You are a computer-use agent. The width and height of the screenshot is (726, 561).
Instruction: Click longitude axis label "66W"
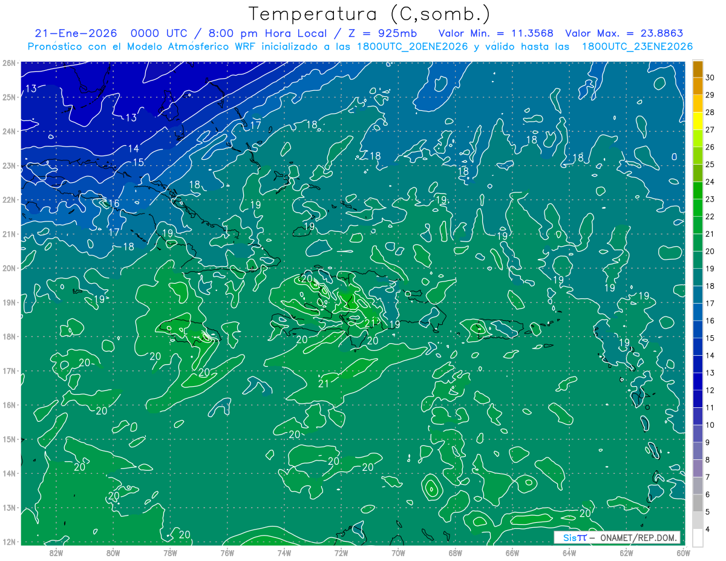click(x=512, y=553)
